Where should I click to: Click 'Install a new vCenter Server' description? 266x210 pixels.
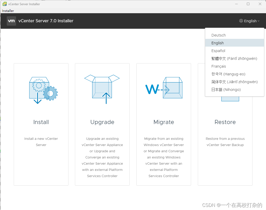tap(41, 142)
